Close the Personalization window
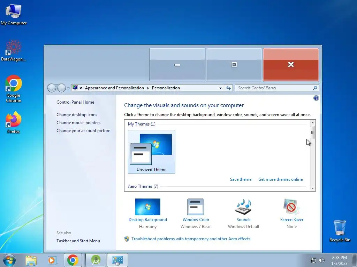 (291, 65)
